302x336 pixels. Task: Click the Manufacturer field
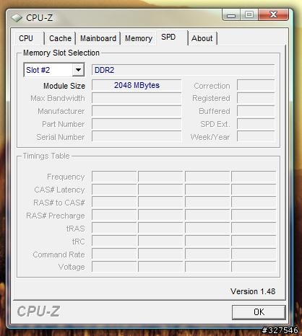point(137,111)
